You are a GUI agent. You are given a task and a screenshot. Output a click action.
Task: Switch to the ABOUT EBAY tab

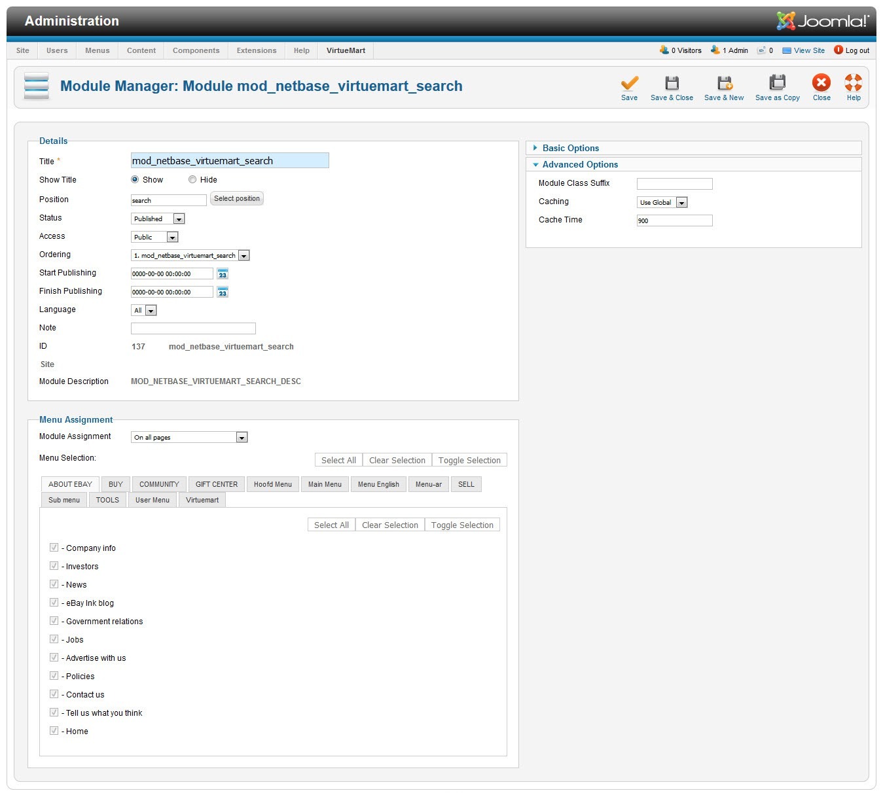[x=70, y=484]
